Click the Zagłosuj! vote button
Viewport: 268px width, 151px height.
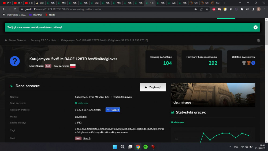[153, 87]
